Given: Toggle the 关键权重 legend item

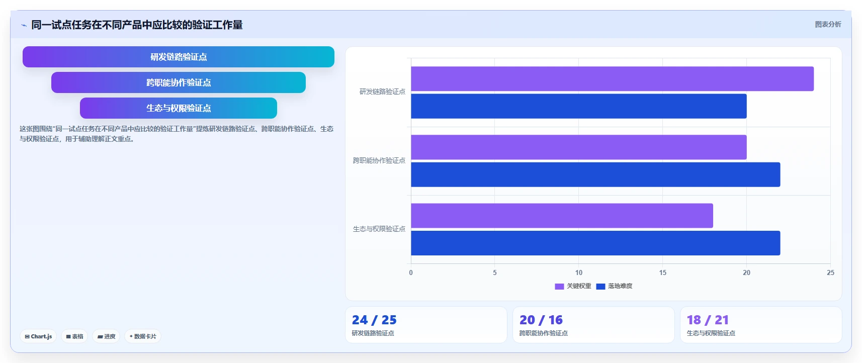Looking at the screenshot, I should (573, 286).
